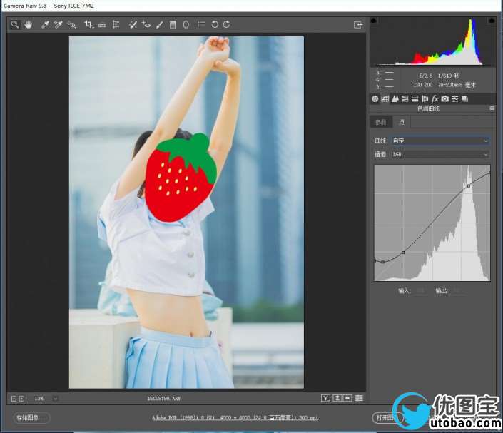Screen dimensions: 503x433
Task: Zoom out with the minus button
Action: pyautogui.click(x=14, y=399)
